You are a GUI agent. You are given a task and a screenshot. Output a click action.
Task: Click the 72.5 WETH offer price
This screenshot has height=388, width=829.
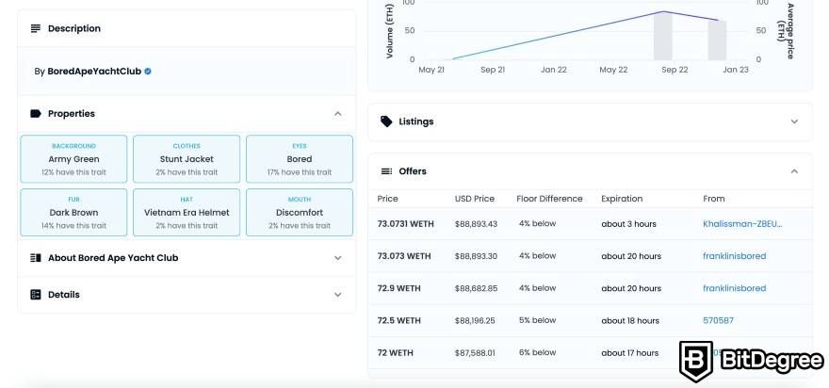[399, 320]
